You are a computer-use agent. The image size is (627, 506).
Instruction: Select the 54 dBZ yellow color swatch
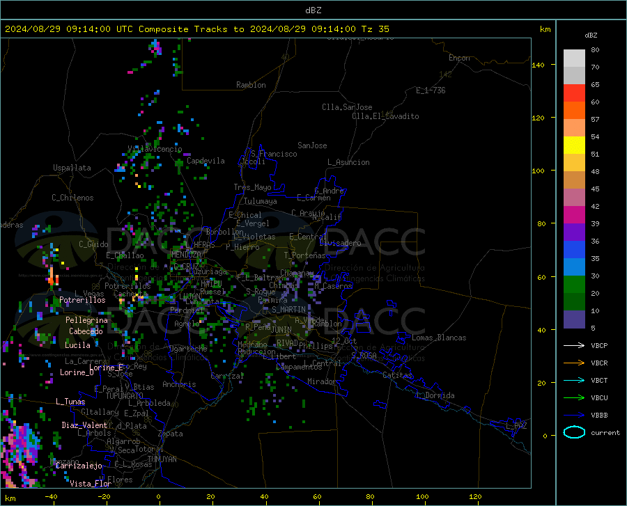tap(574, 145)
